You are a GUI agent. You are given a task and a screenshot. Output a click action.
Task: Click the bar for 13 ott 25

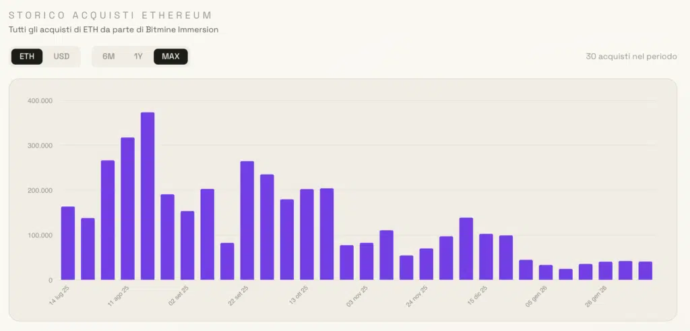(x=307, y=235)
